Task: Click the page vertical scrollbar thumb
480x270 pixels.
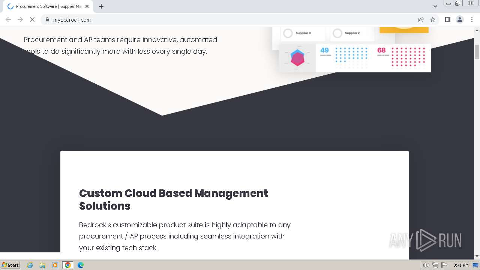Action: [477, 51]
